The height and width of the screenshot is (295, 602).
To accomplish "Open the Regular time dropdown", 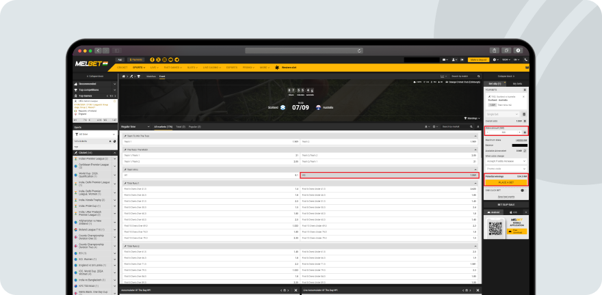I will pyautogui.click(x=135, y=126).
